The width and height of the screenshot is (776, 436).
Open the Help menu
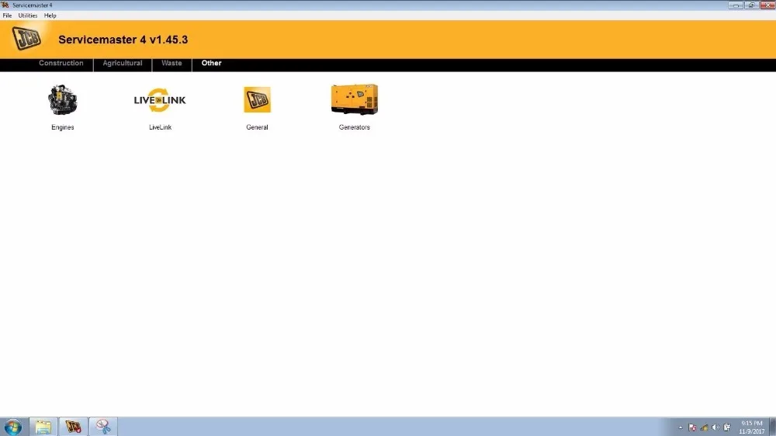50,16
